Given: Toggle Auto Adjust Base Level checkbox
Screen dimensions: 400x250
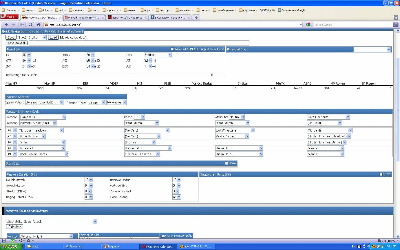Looking at the screenshot, I should 192,49.
